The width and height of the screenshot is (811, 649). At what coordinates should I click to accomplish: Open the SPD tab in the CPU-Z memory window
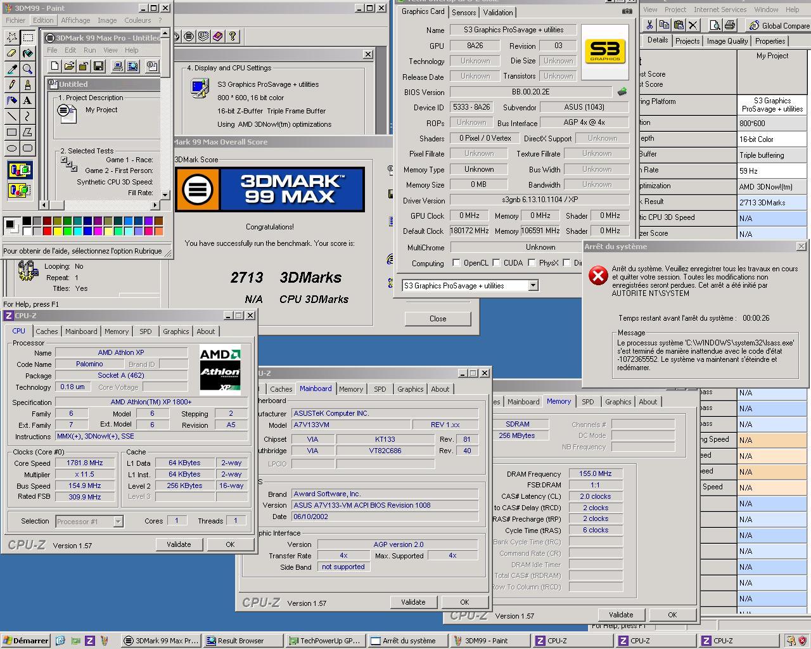(587, 402)
